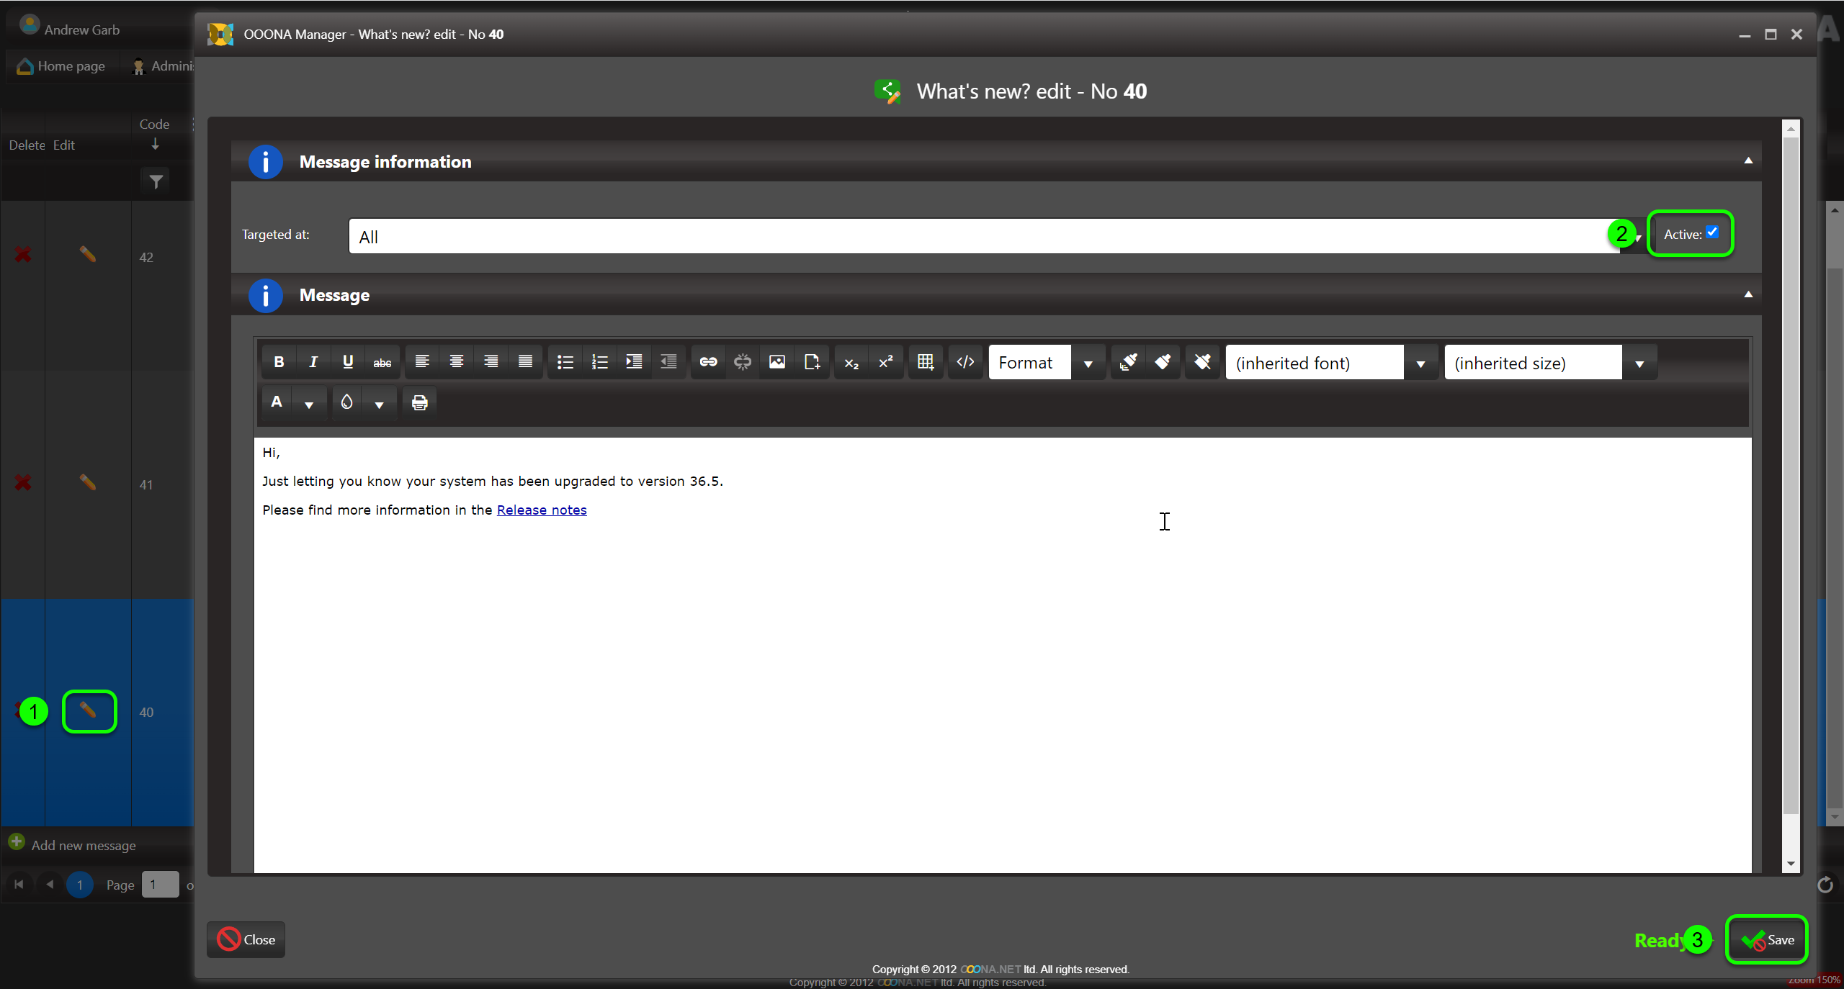The height and width of the screenshot is (989, 1844).
Task: Collapse the Message information section
Action: (x=1748, y=161)
